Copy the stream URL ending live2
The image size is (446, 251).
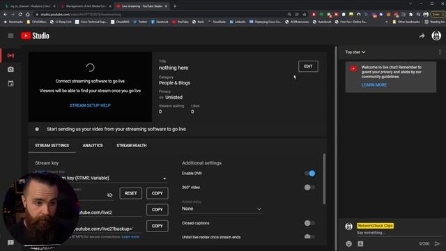(x=157, y=209)
